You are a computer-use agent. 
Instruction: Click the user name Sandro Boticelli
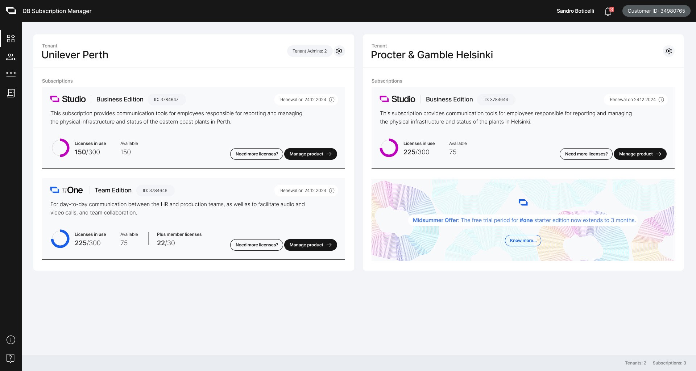pos(575,11)
